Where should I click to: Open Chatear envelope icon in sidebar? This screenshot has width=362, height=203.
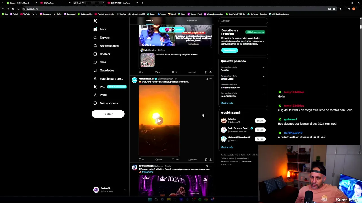[x=95, y=54]
